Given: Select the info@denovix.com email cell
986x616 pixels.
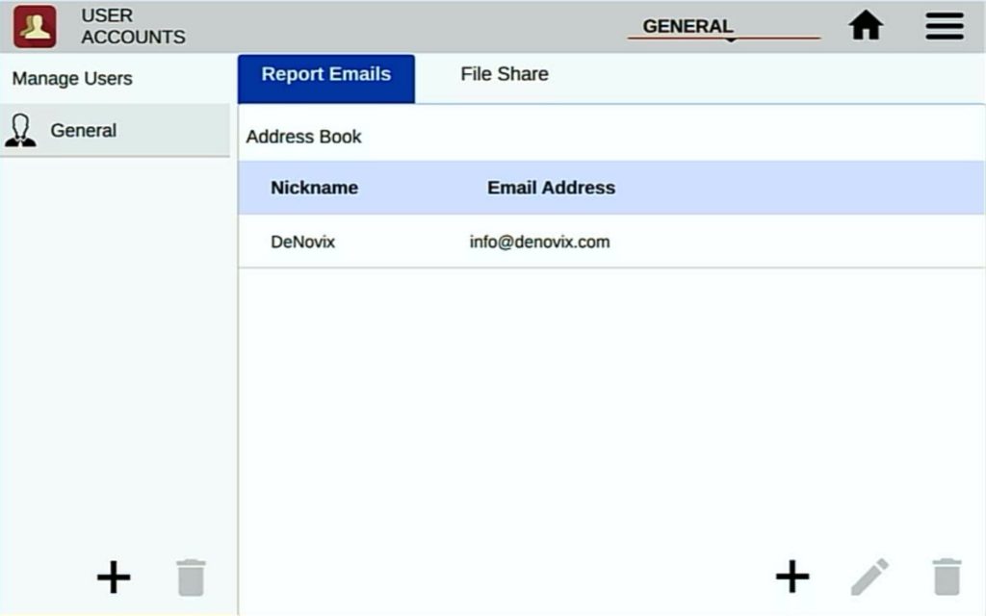Looking at the screenshot, I should (x=539, y=242).
